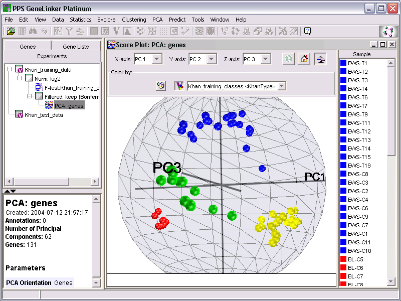This screenshot has height=301, width=401.
Task: Click the green refresh arrows icon in Score Plot
Action: [x=288, y=59]
